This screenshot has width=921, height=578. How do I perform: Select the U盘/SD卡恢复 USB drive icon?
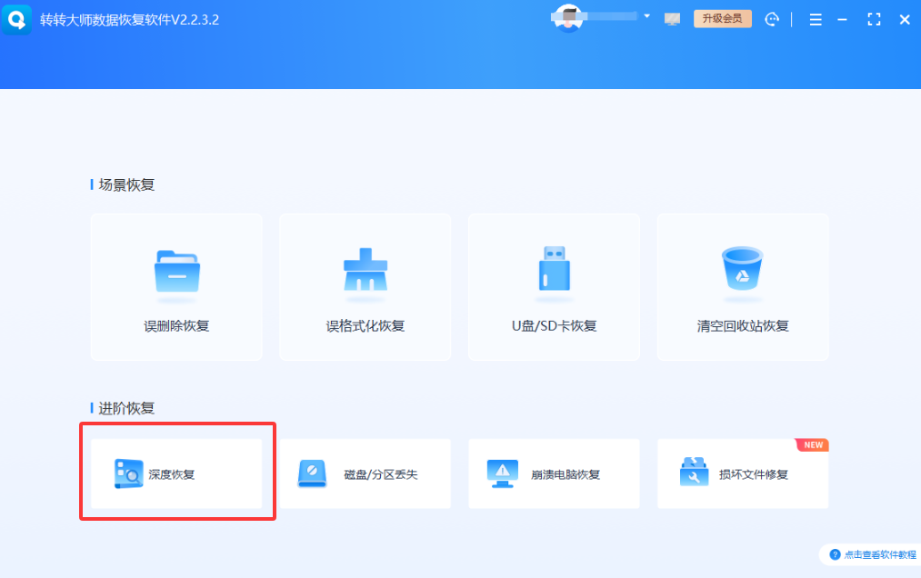555,268
